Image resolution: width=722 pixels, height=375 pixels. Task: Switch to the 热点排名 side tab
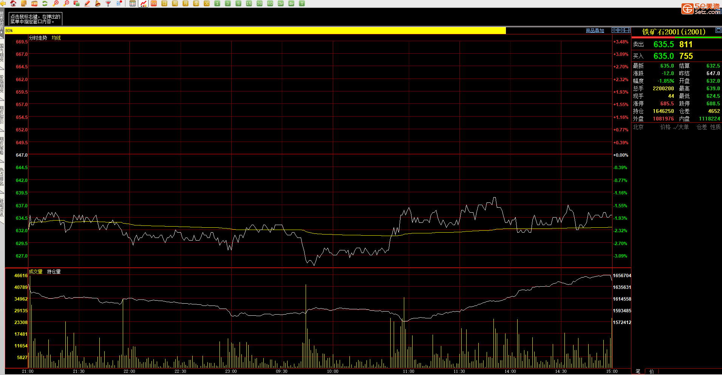point(2,176)
